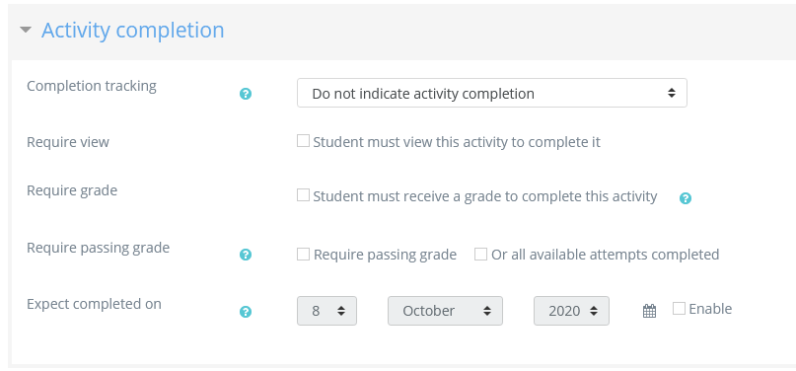The width and height of the screenshot is (796, 371).
Task: Click the Activity completion heading link
Action: tap(132, 30)
